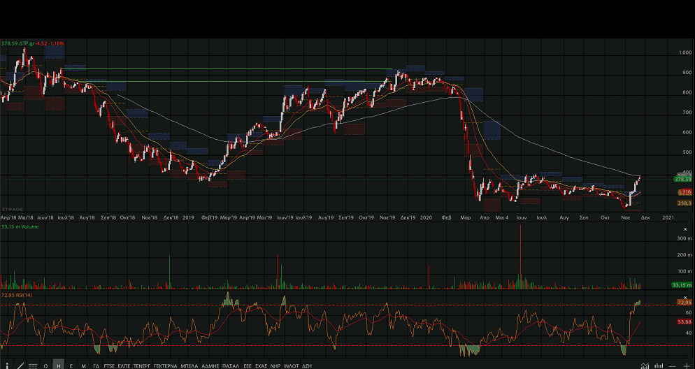
Task: Click the 378,59 current price marker
Action: coord(682,180)
